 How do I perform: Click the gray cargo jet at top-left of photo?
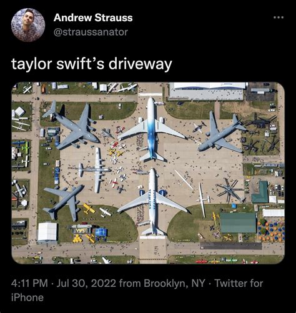(72, 125)
